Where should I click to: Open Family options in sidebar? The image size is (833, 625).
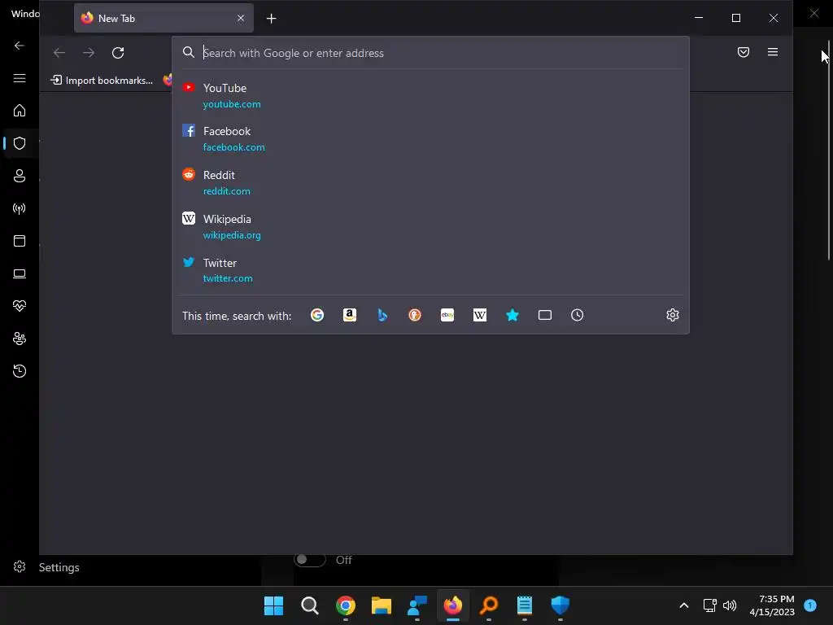(x=20, y=339)
